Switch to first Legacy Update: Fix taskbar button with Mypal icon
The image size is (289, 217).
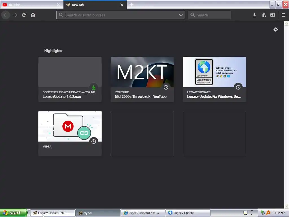(52, 213)
